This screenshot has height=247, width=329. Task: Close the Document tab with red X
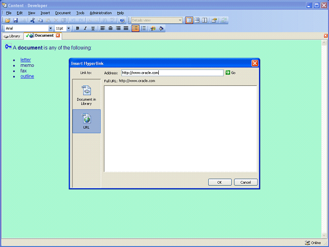(58, 36)
